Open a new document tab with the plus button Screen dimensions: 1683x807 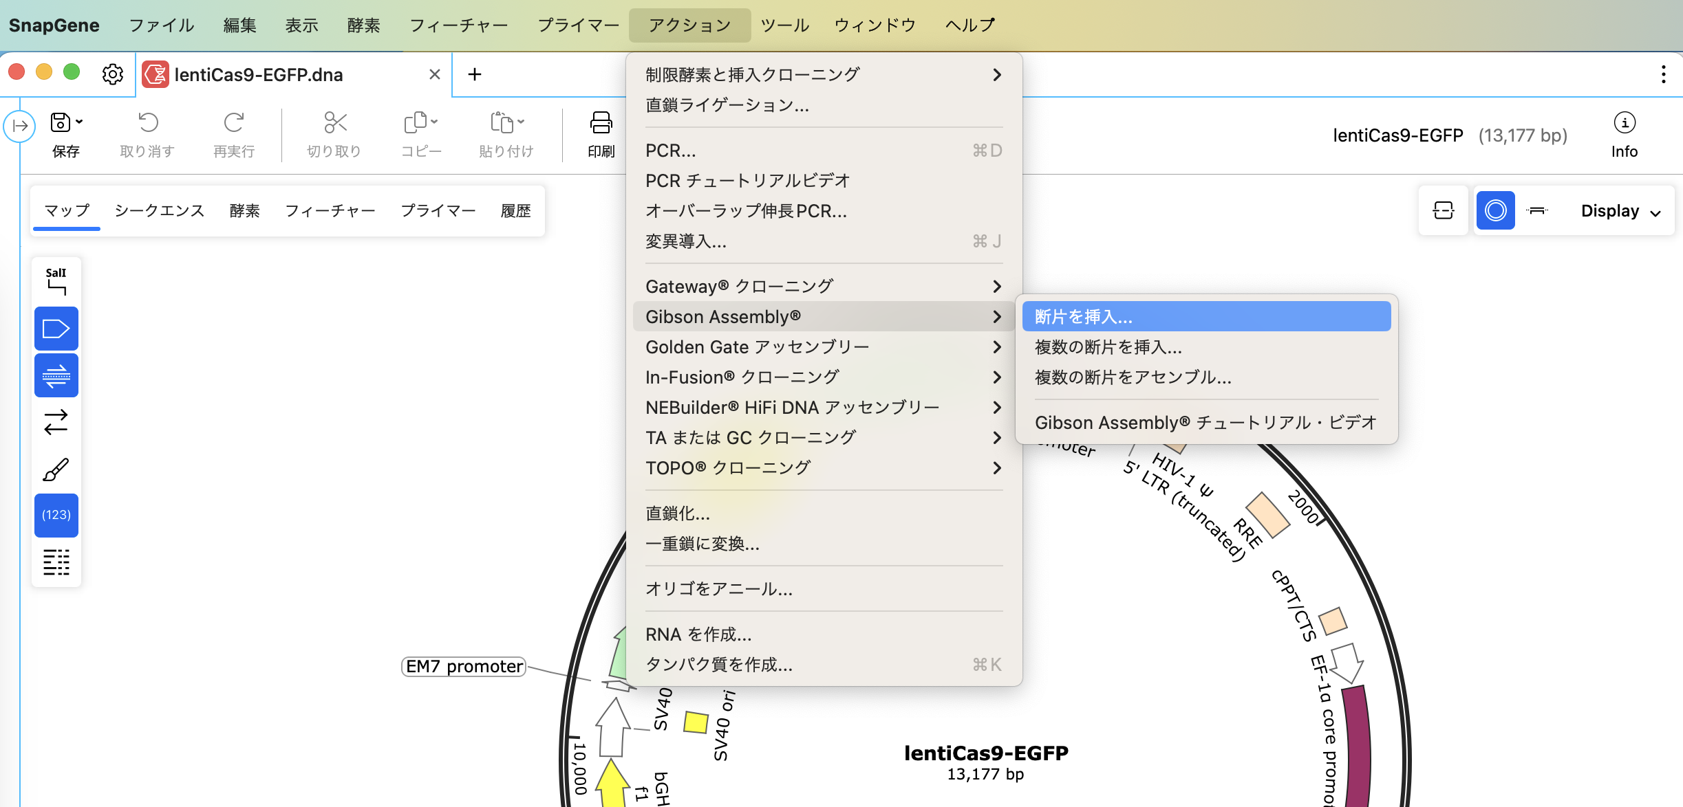point(475,74)
